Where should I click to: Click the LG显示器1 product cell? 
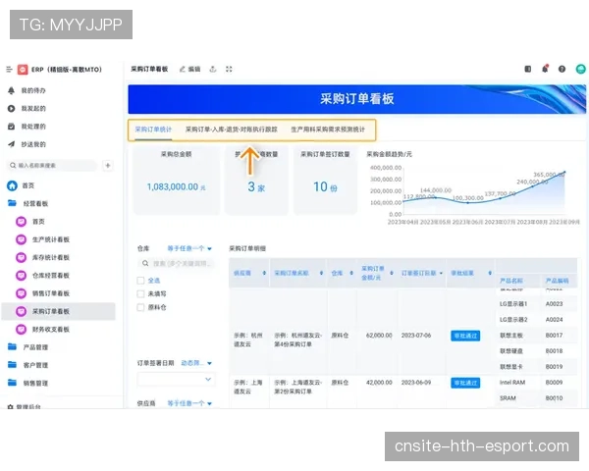[x=513, y=304]
